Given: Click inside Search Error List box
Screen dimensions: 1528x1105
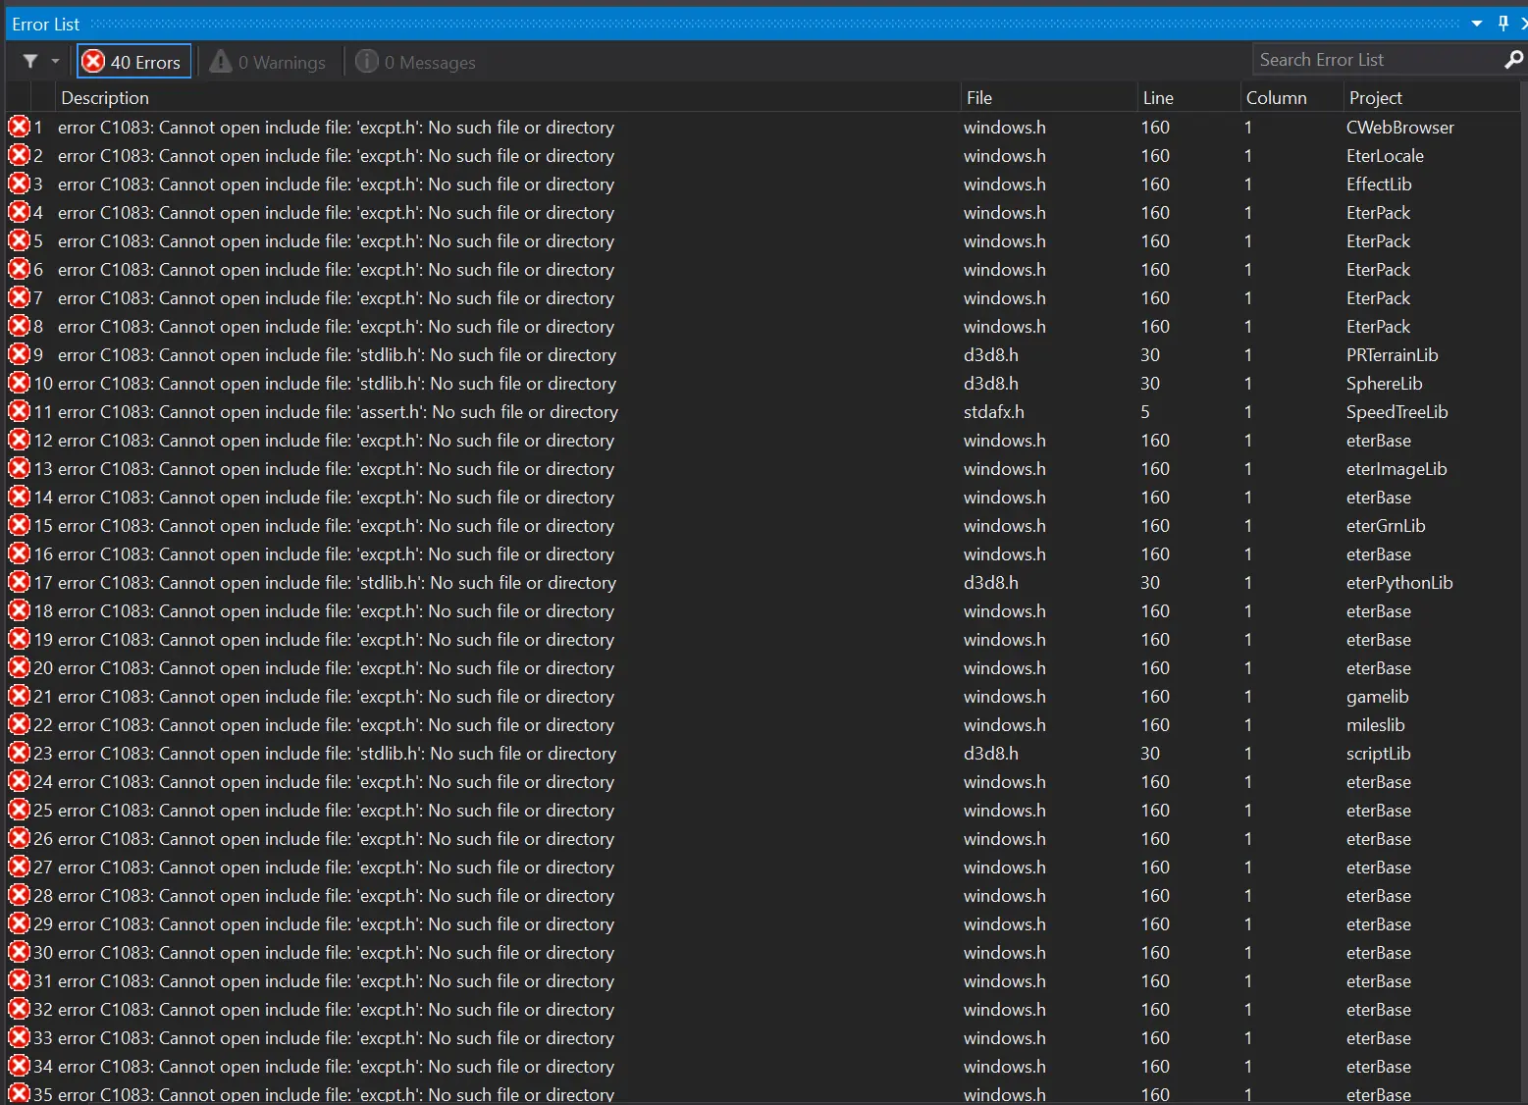Looking at the screenshot, I should tap(1374, 60).
